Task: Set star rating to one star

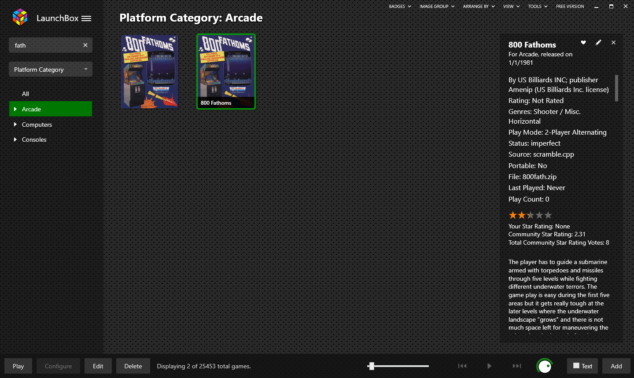Action: coord(512,215)
